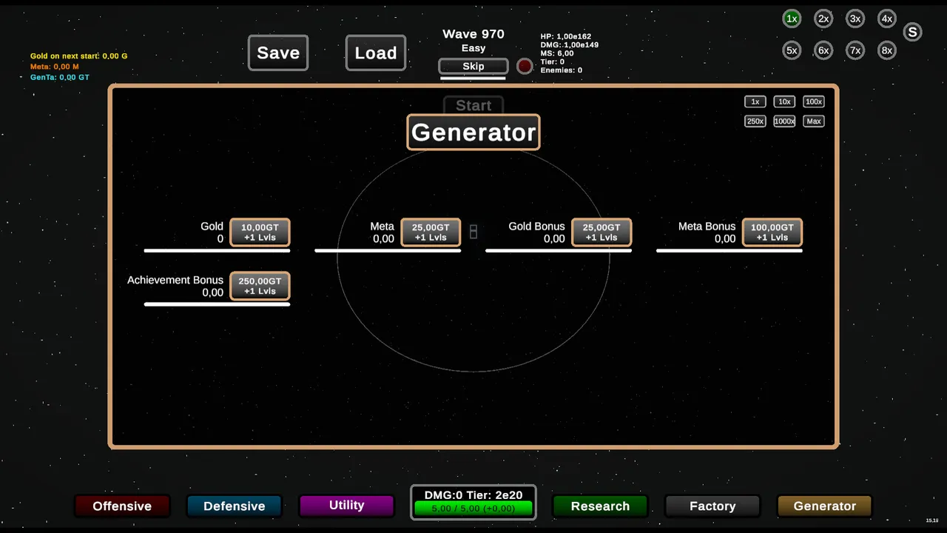The image size is (947, 533).
Task: Select 10x purchase amount
Action: click(784, 101)
